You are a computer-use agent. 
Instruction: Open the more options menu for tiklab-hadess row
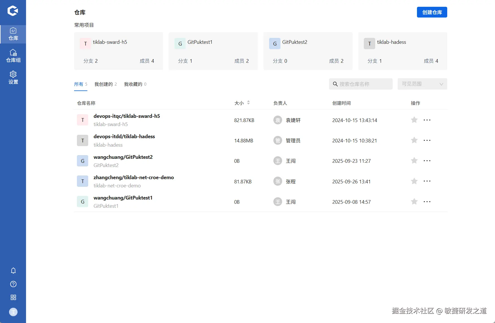coord(427,140)
